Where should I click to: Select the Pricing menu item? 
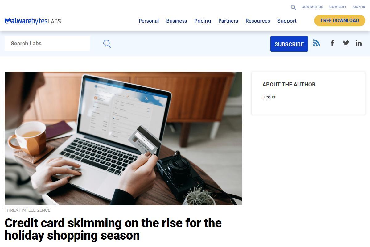[203, 21]
